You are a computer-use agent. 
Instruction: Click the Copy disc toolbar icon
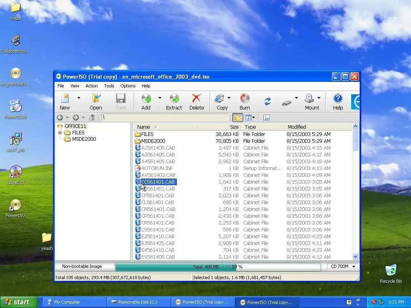(x=222, y=102)
